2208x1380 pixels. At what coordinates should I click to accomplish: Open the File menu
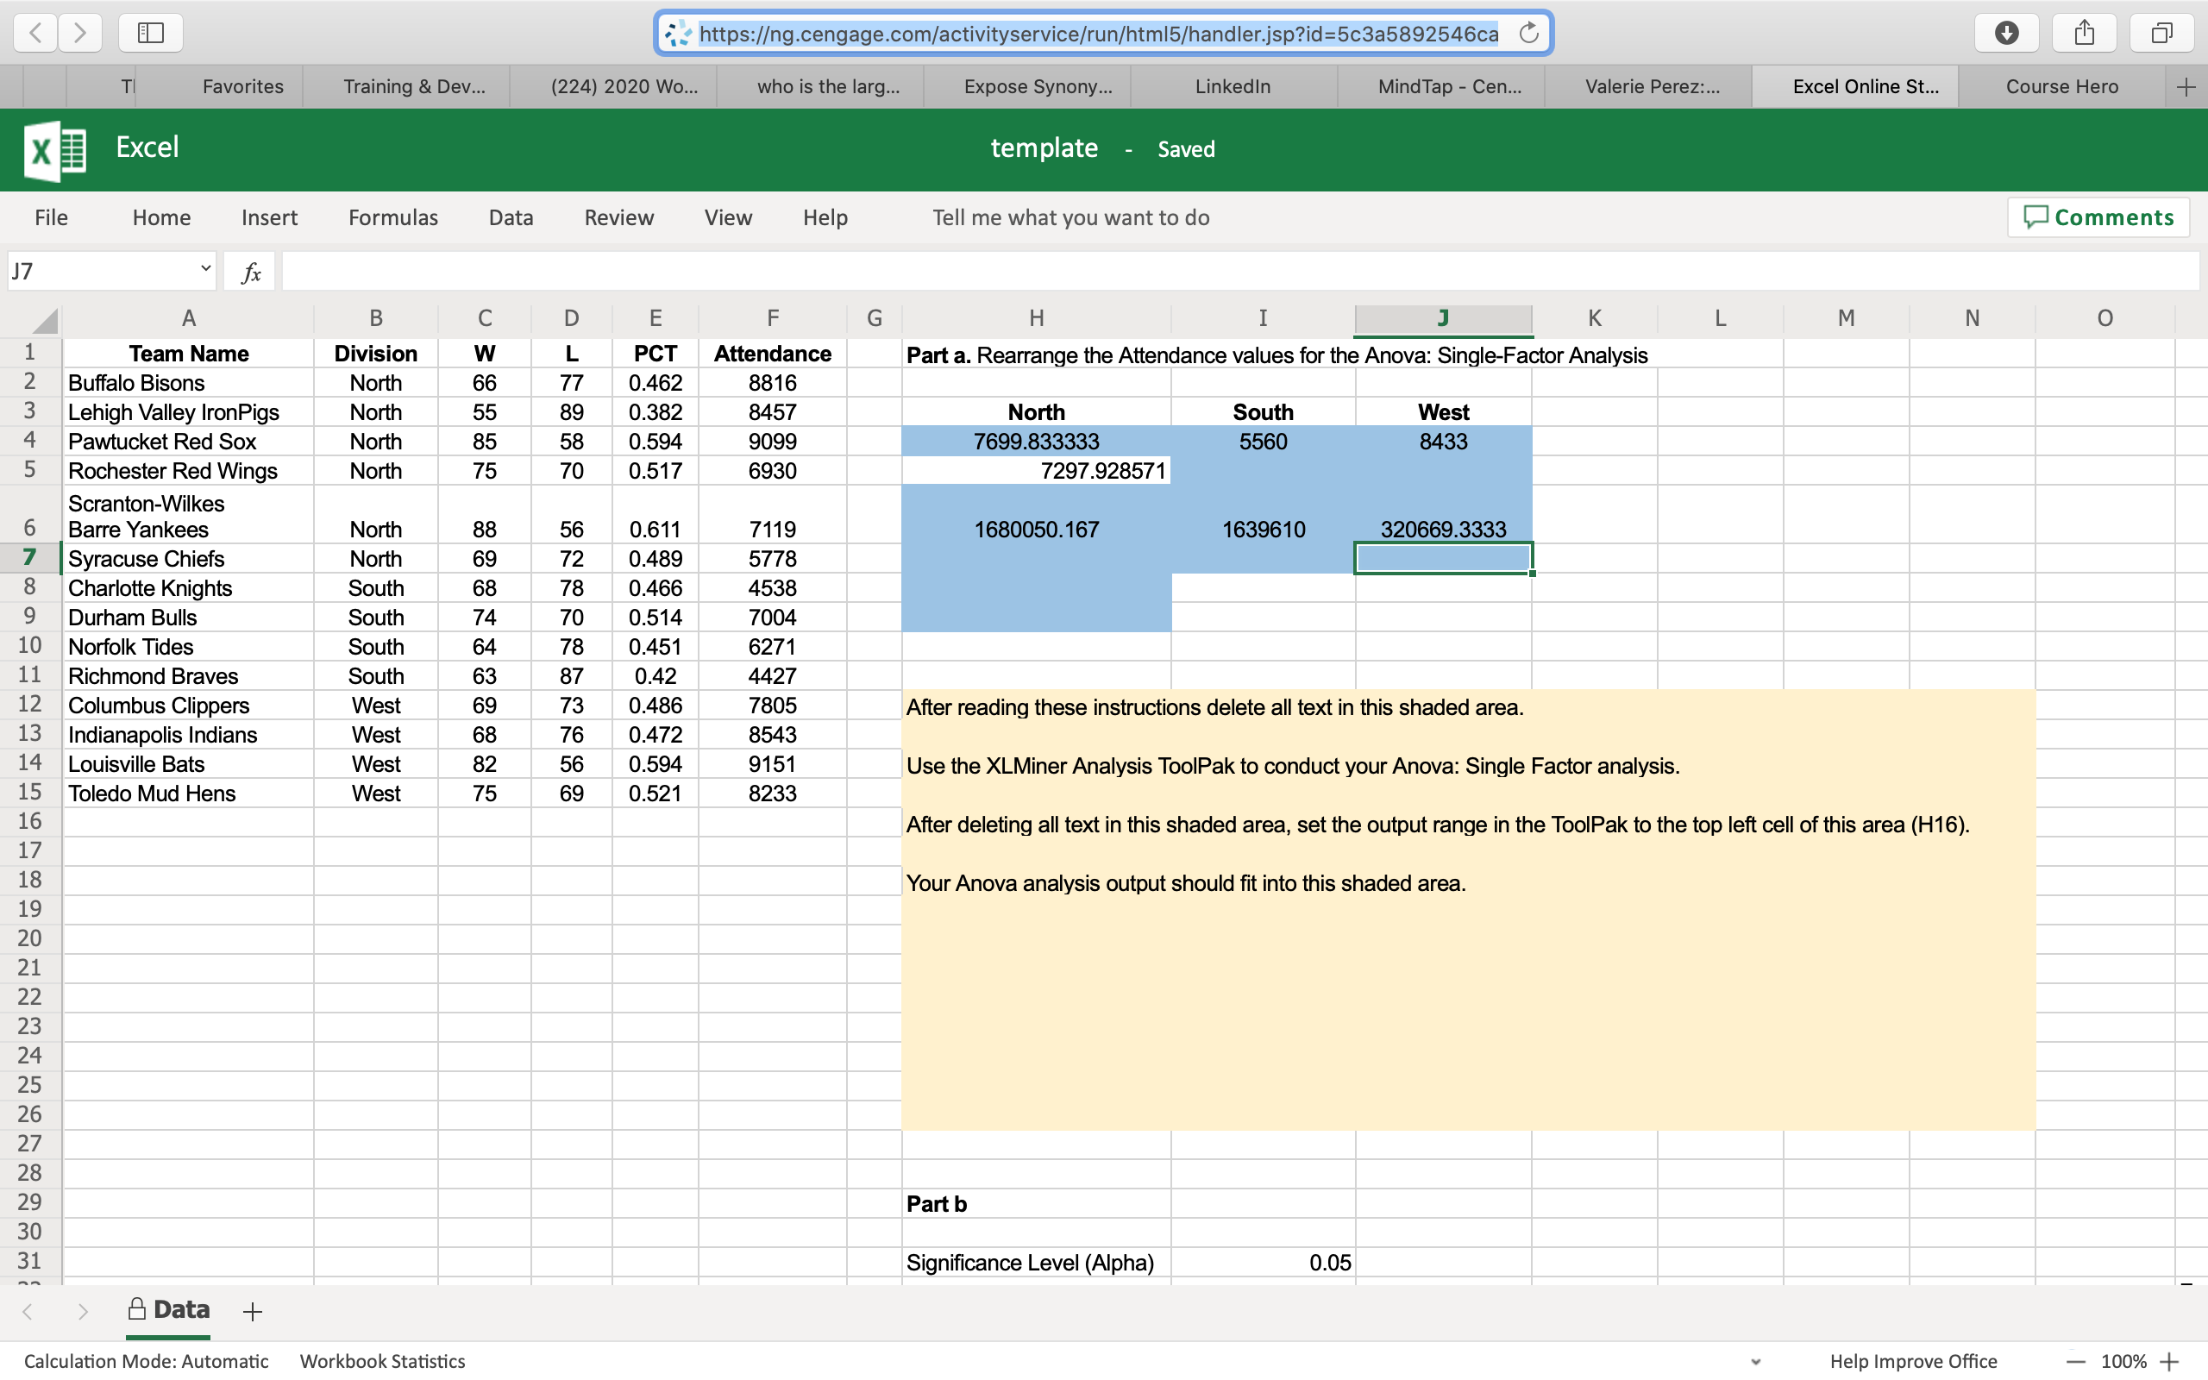[x=51, y=217]
